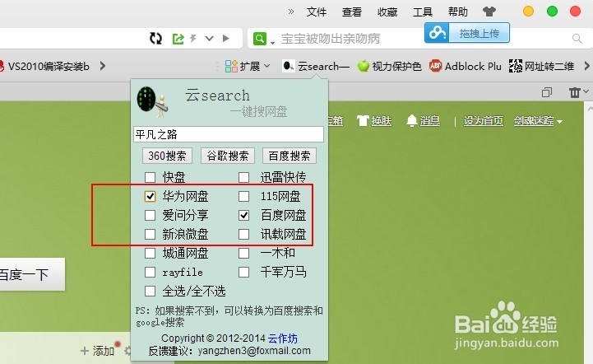Open the 换肤 link

[x=381, y=121]
